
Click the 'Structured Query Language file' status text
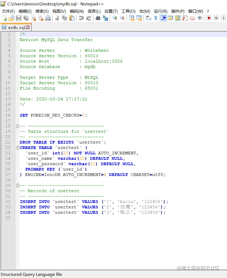31,274
